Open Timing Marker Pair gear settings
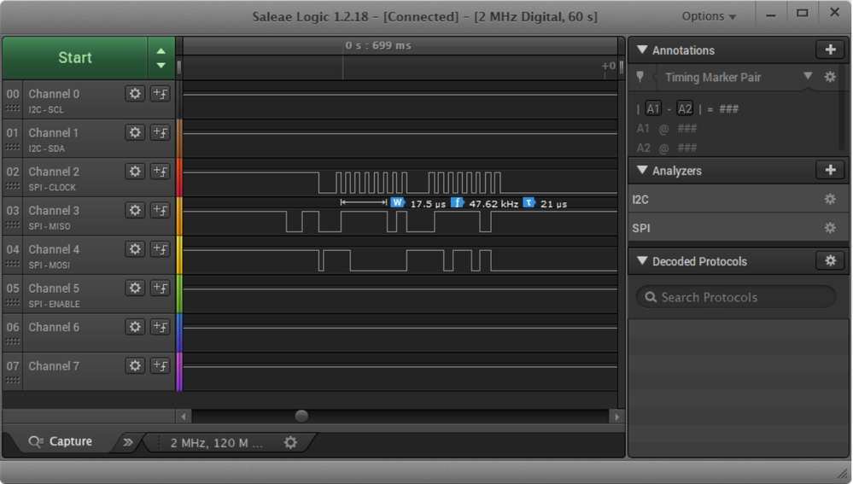The image size is (853, 484). click(x=830, y=77)
